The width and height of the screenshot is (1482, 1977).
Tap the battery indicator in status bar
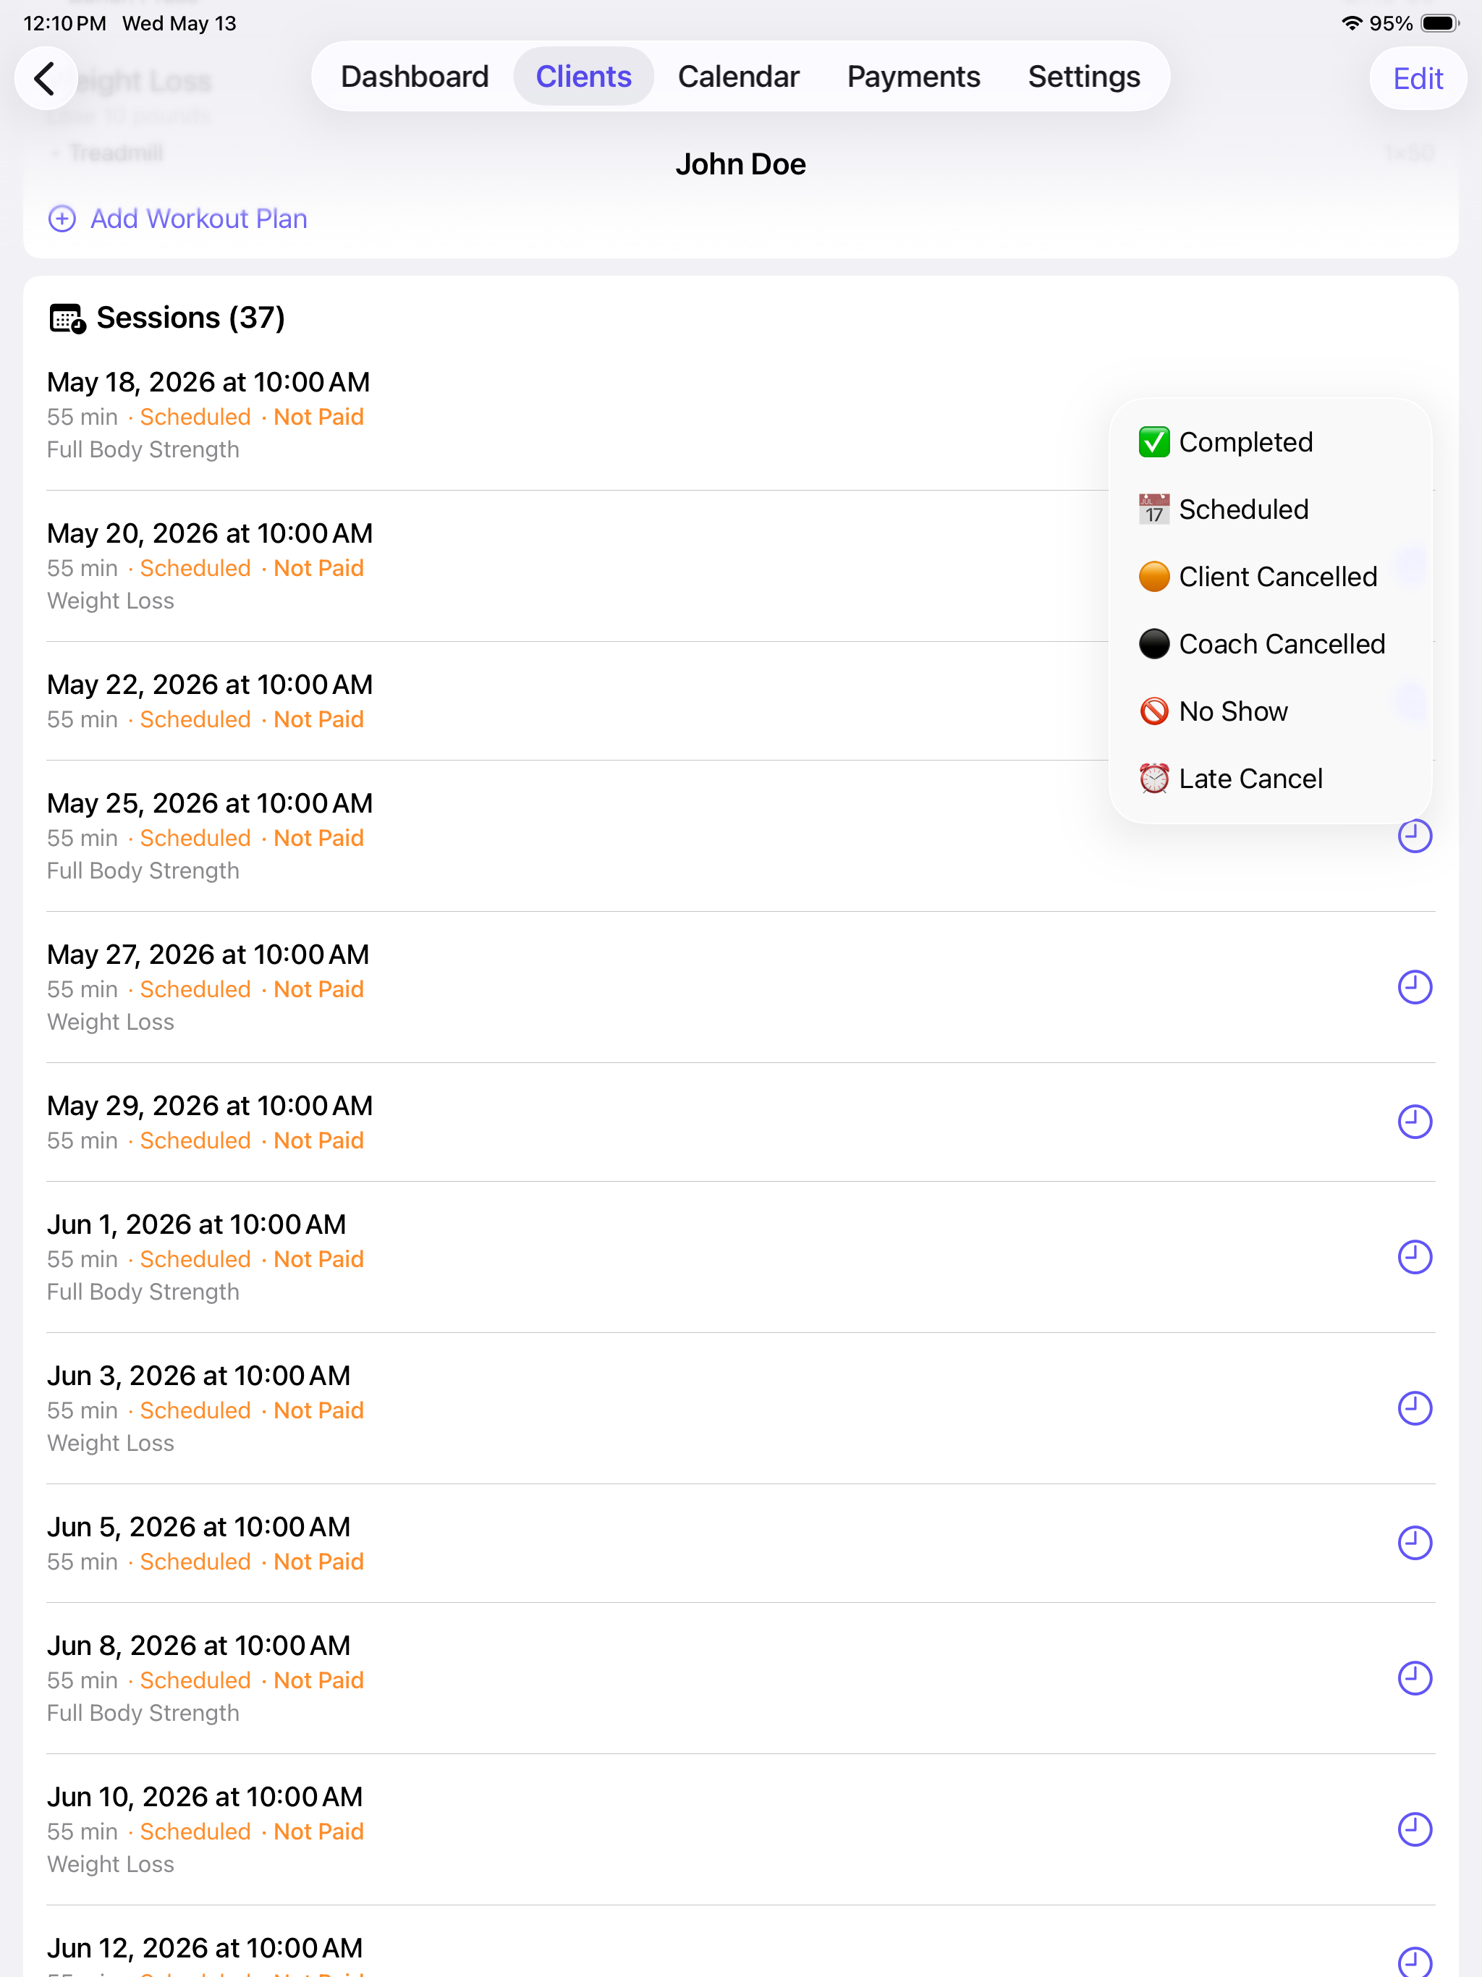pyautogui.click(x=1439, y=23)
